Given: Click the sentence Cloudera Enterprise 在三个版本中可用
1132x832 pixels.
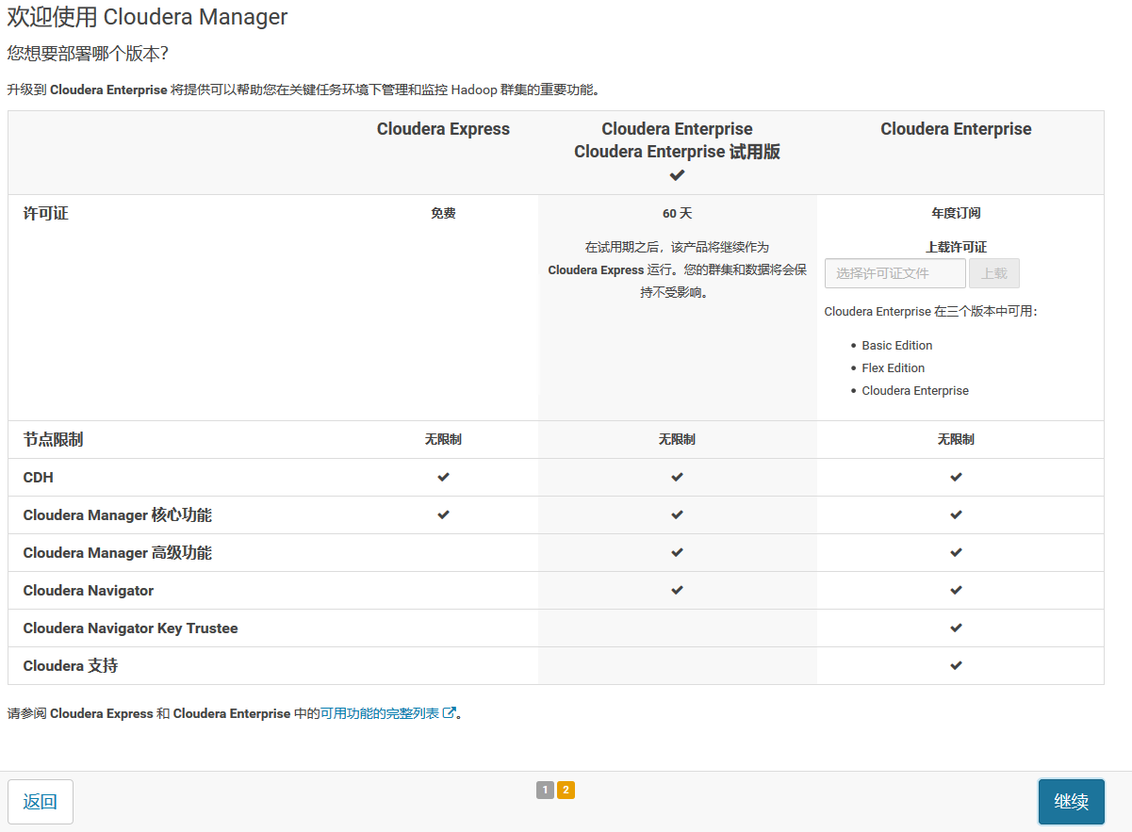Looking at the screenshot, I should tap(930, 312).
